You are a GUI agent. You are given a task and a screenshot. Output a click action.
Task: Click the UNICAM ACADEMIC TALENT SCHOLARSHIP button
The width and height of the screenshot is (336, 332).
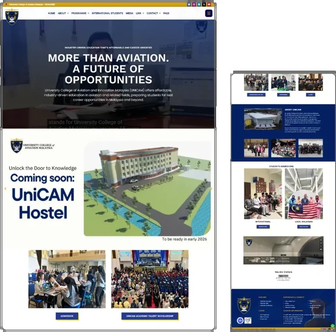(150, 316)
